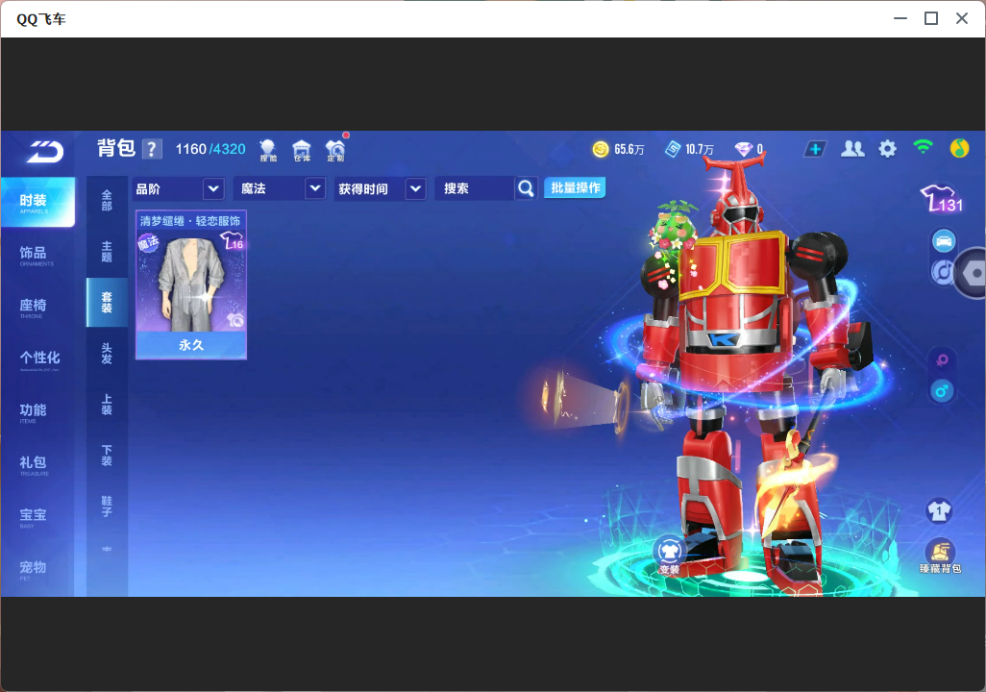Click the yellow-green avatar icon
Screen dimensions: 986x692
point(959,148)
